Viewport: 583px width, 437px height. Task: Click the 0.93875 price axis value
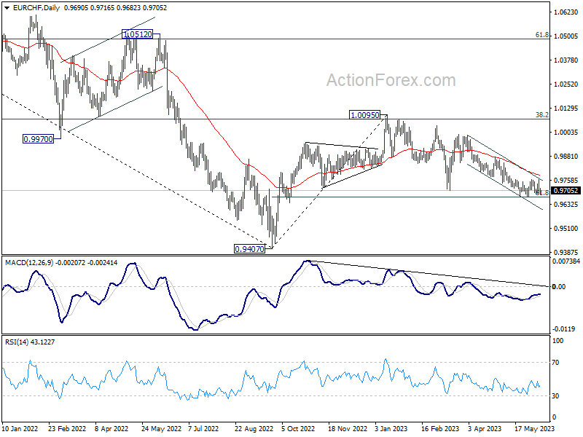tap(566, 252)
